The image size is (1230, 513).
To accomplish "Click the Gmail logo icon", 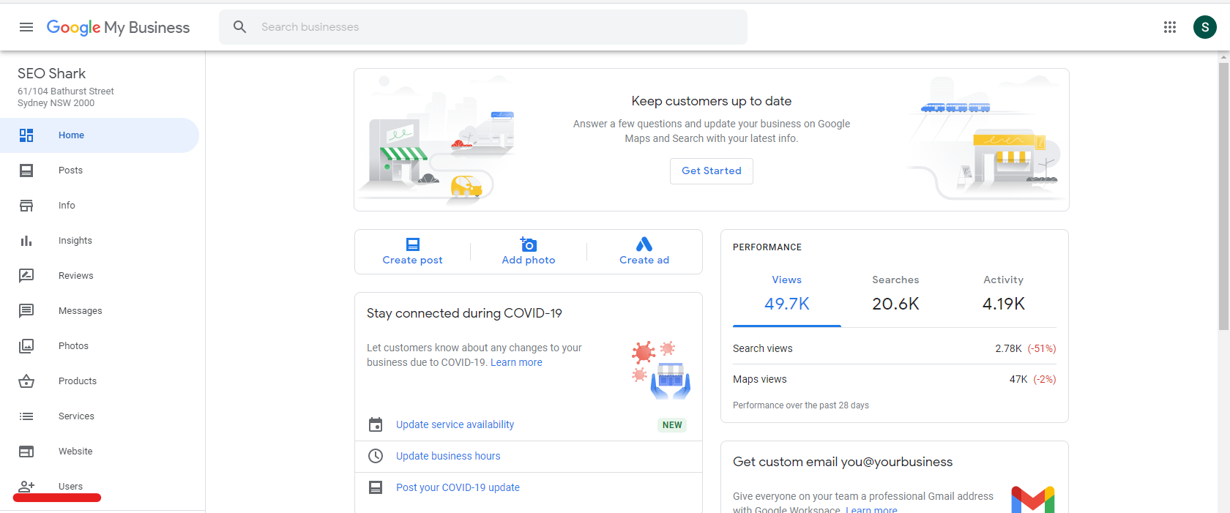I will (x=1033, y=499).
